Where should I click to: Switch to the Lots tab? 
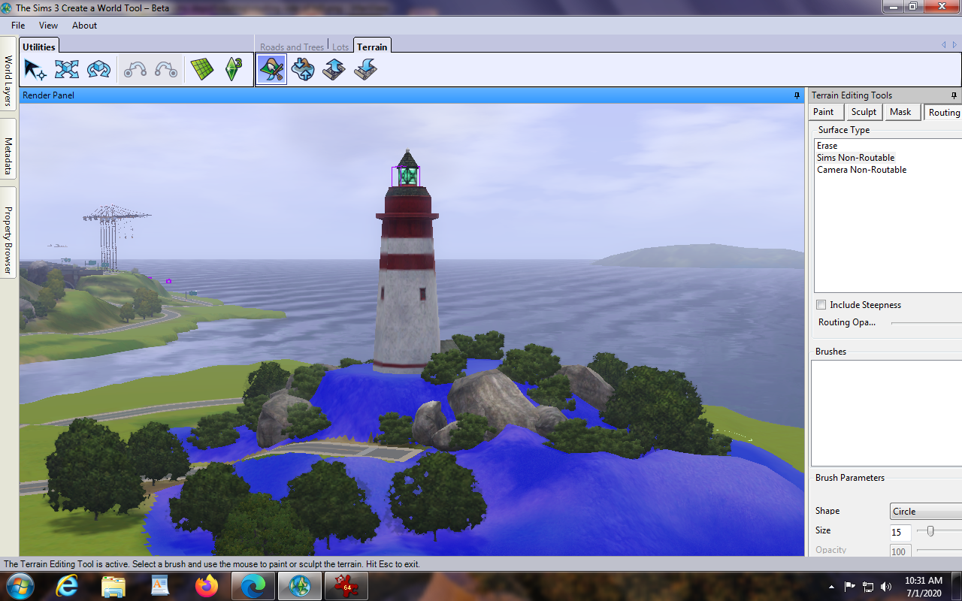(340, 47)
